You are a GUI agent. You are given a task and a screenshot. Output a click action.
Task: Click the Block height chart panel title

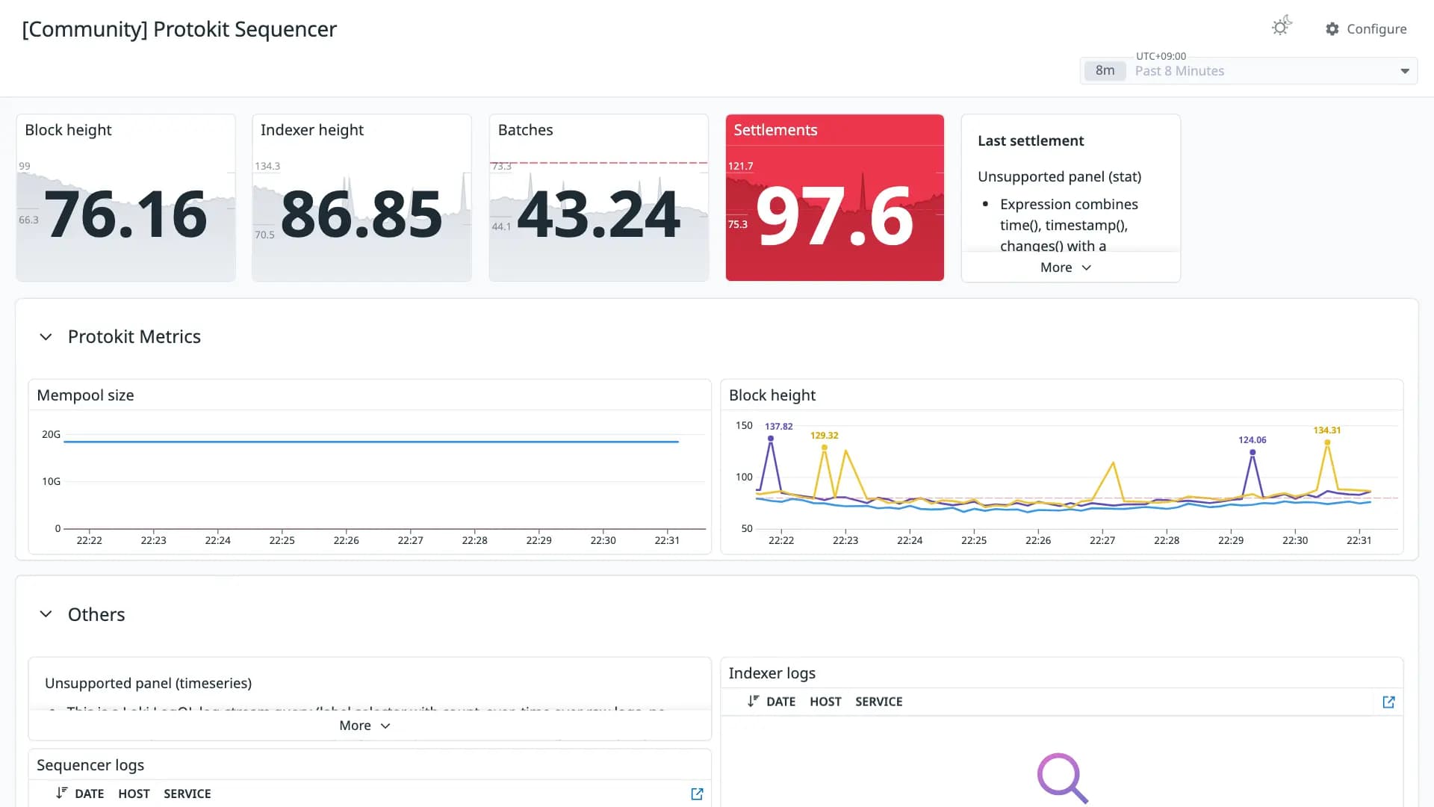[x=772, y=395]
